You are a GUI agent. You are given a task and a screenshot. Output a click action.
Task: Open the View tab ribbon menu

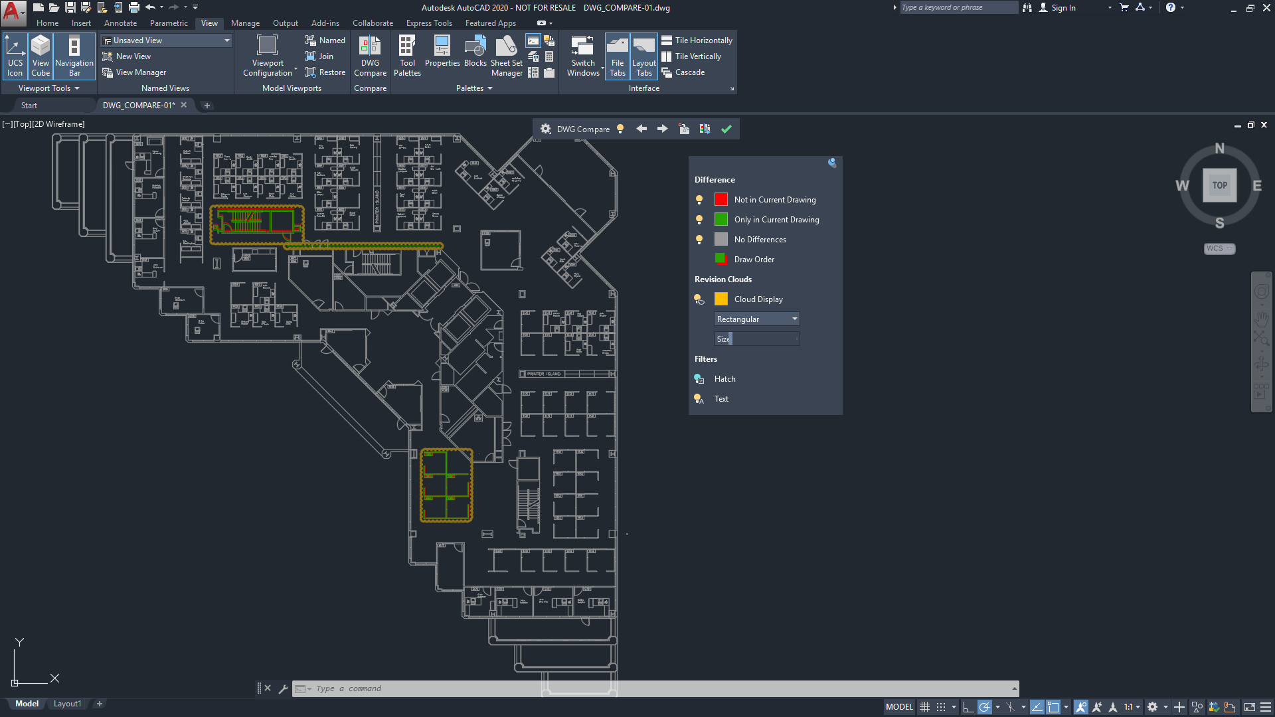[209, 24]
